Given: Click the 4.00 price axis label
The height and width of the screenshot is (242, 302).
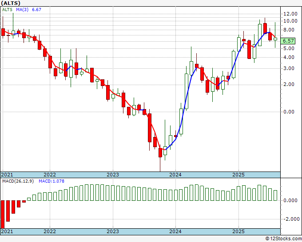Looking at the screenshot, I should click(x=289, y=57).
